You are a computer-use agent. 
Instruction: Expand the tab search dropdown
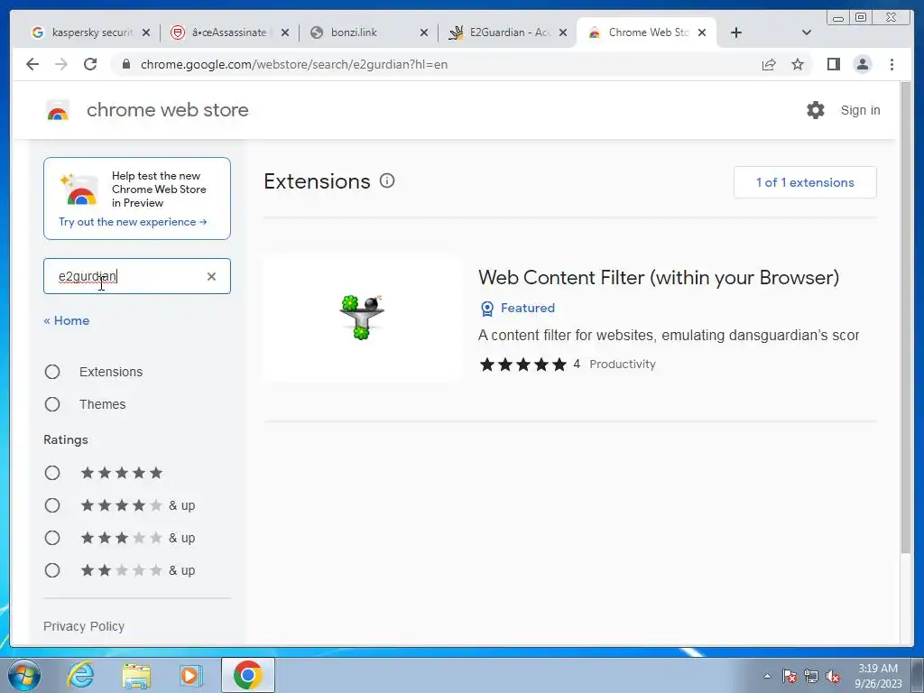coord(807,32)
